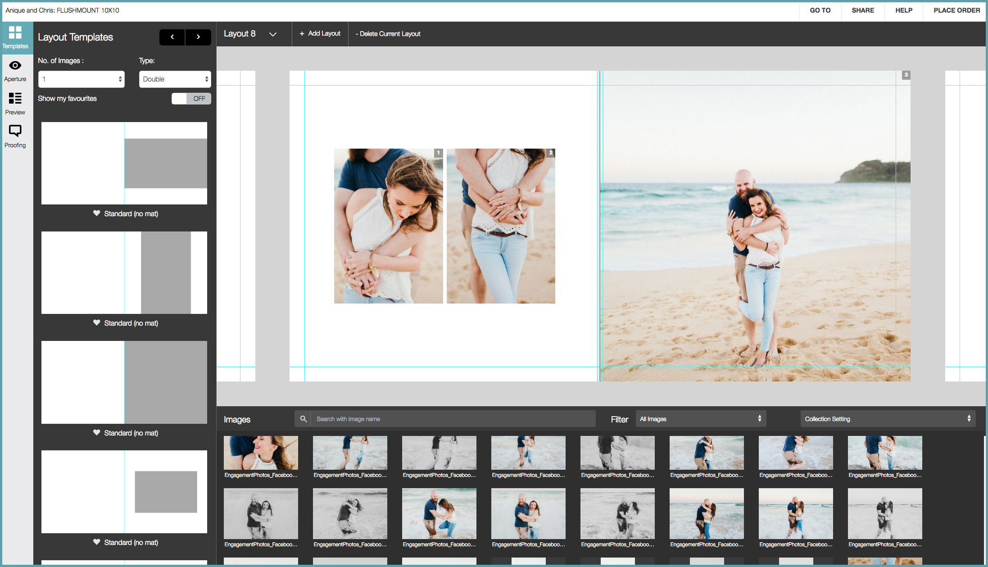Favourite the first Standard (no mat) template
Image resolution: width=988 pixels, height=567 pixels.
[x=96, y=213]
